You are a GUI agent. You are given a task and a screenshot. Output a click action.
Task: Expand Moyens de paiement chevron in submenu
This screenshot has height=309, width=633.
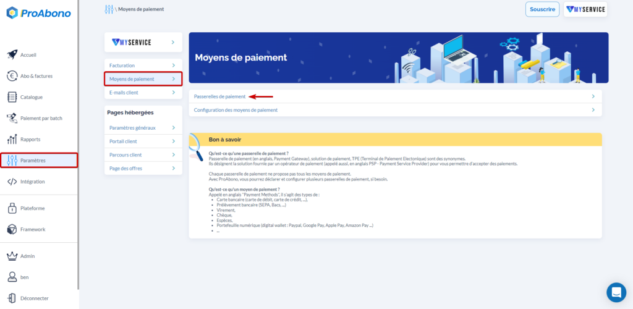pyautogui.click(x=173, y=79)
